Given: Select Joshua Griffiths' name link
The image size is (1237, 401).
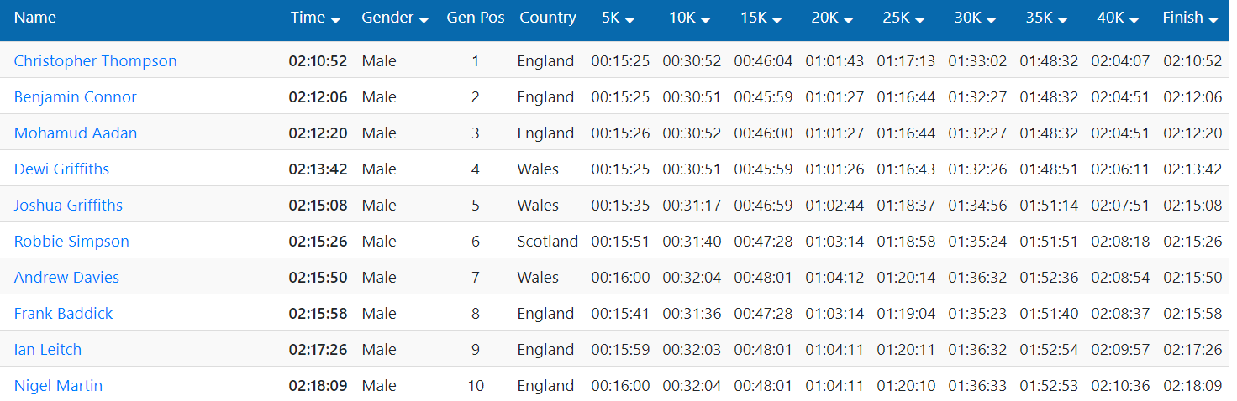Looking at the screenshot, I should tap(68, 205).
